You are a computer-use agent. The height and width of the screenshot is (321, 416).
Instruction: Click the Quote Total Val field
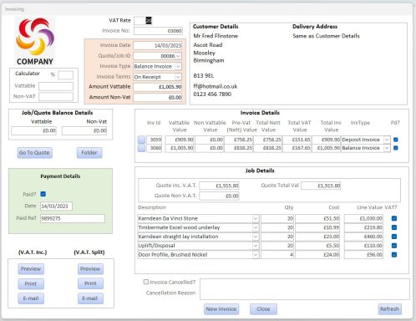(x=321, y=186)
